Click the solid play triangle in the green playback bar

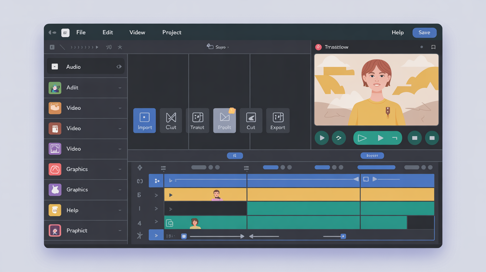click(380, 138)
